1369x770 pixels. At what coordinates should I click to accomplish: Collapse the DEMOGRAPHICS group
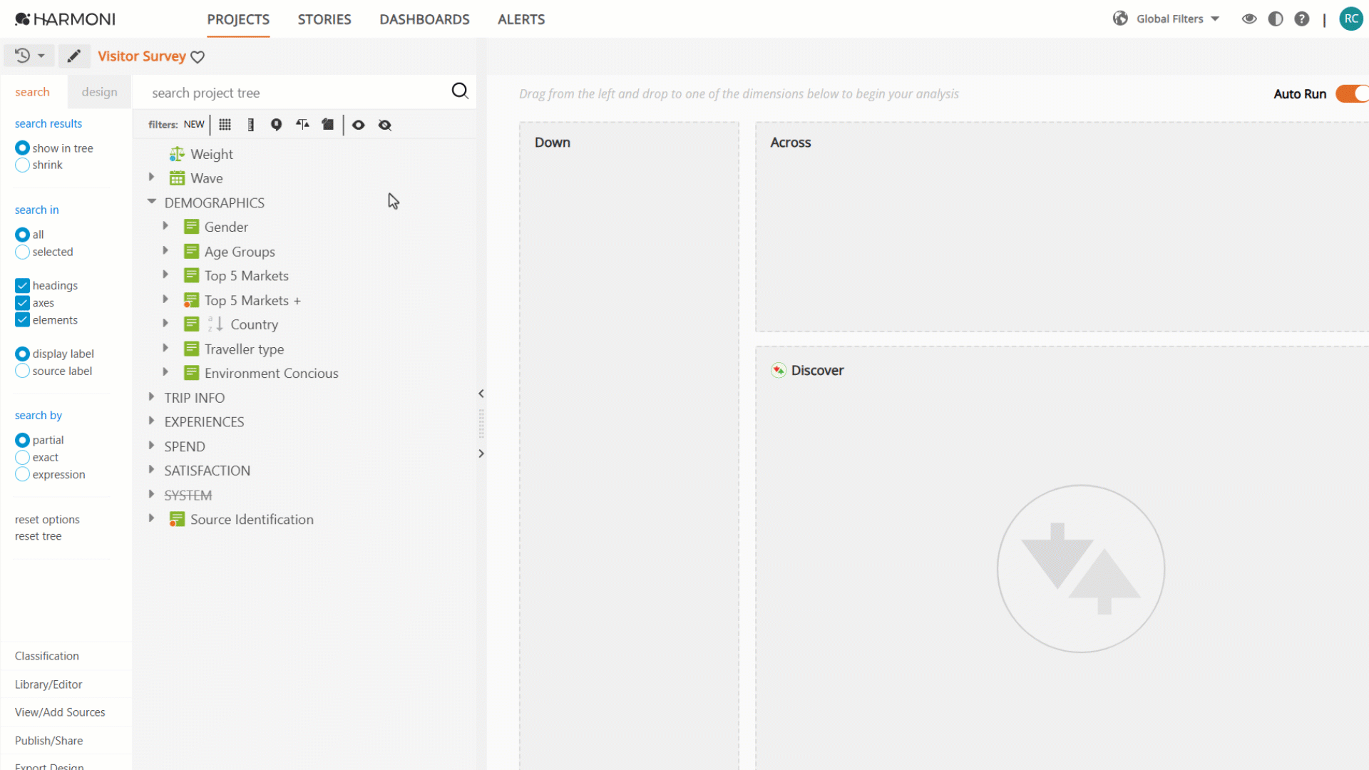(152, 202)
